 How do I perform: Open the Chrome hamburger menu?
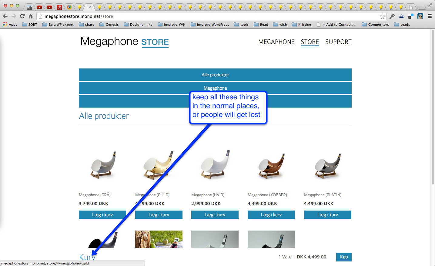click(430, 16)
